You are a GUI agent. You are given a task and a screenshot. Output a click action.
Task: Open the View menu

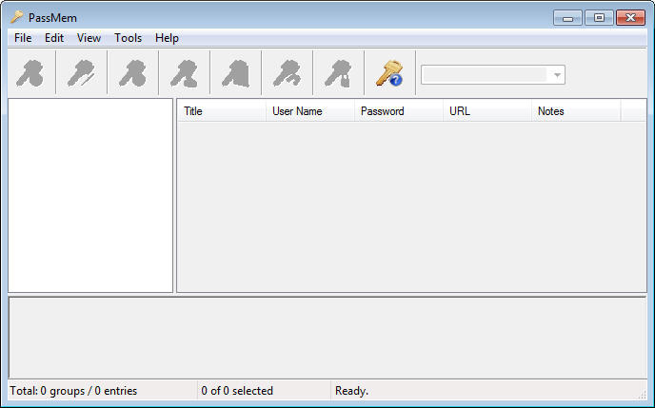pos(89,38)
